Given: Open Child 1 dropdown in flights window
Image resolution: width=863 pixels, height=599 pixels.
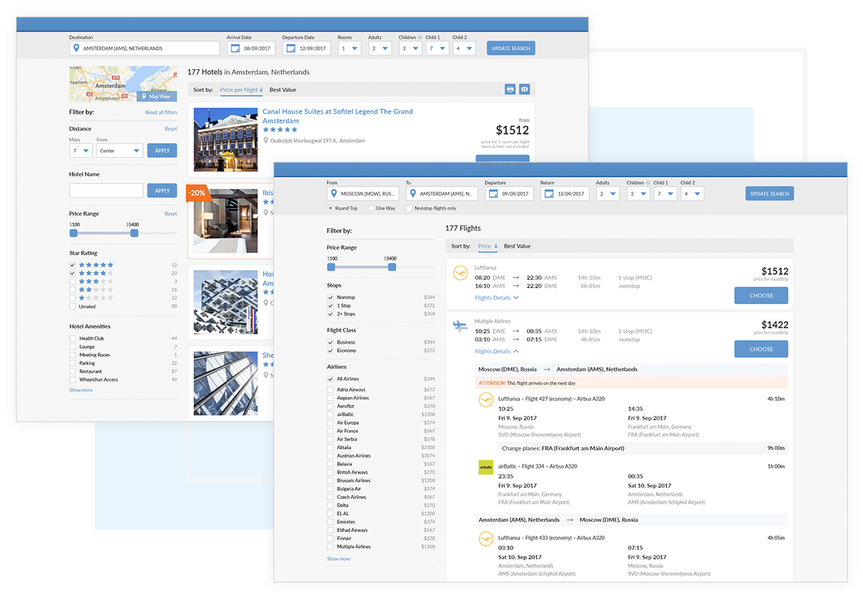Looking at the screenshot, I should point(665,193).
